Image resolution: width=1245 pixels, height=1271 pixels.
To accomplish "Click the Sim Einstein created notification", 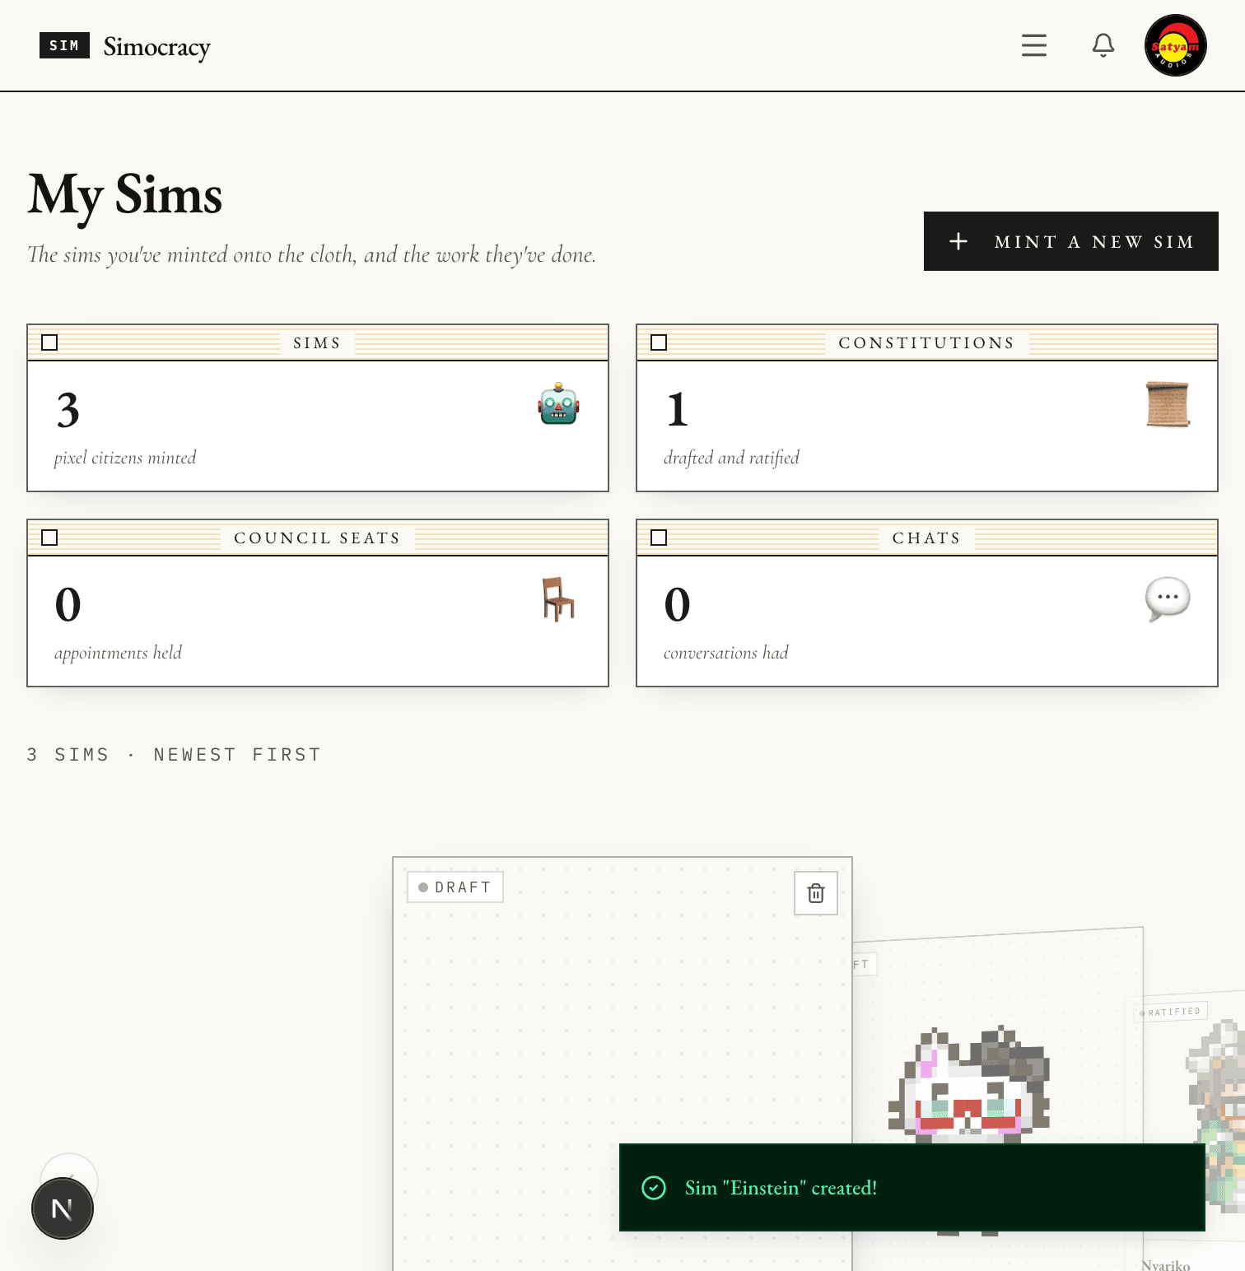I will (912, 1188).
